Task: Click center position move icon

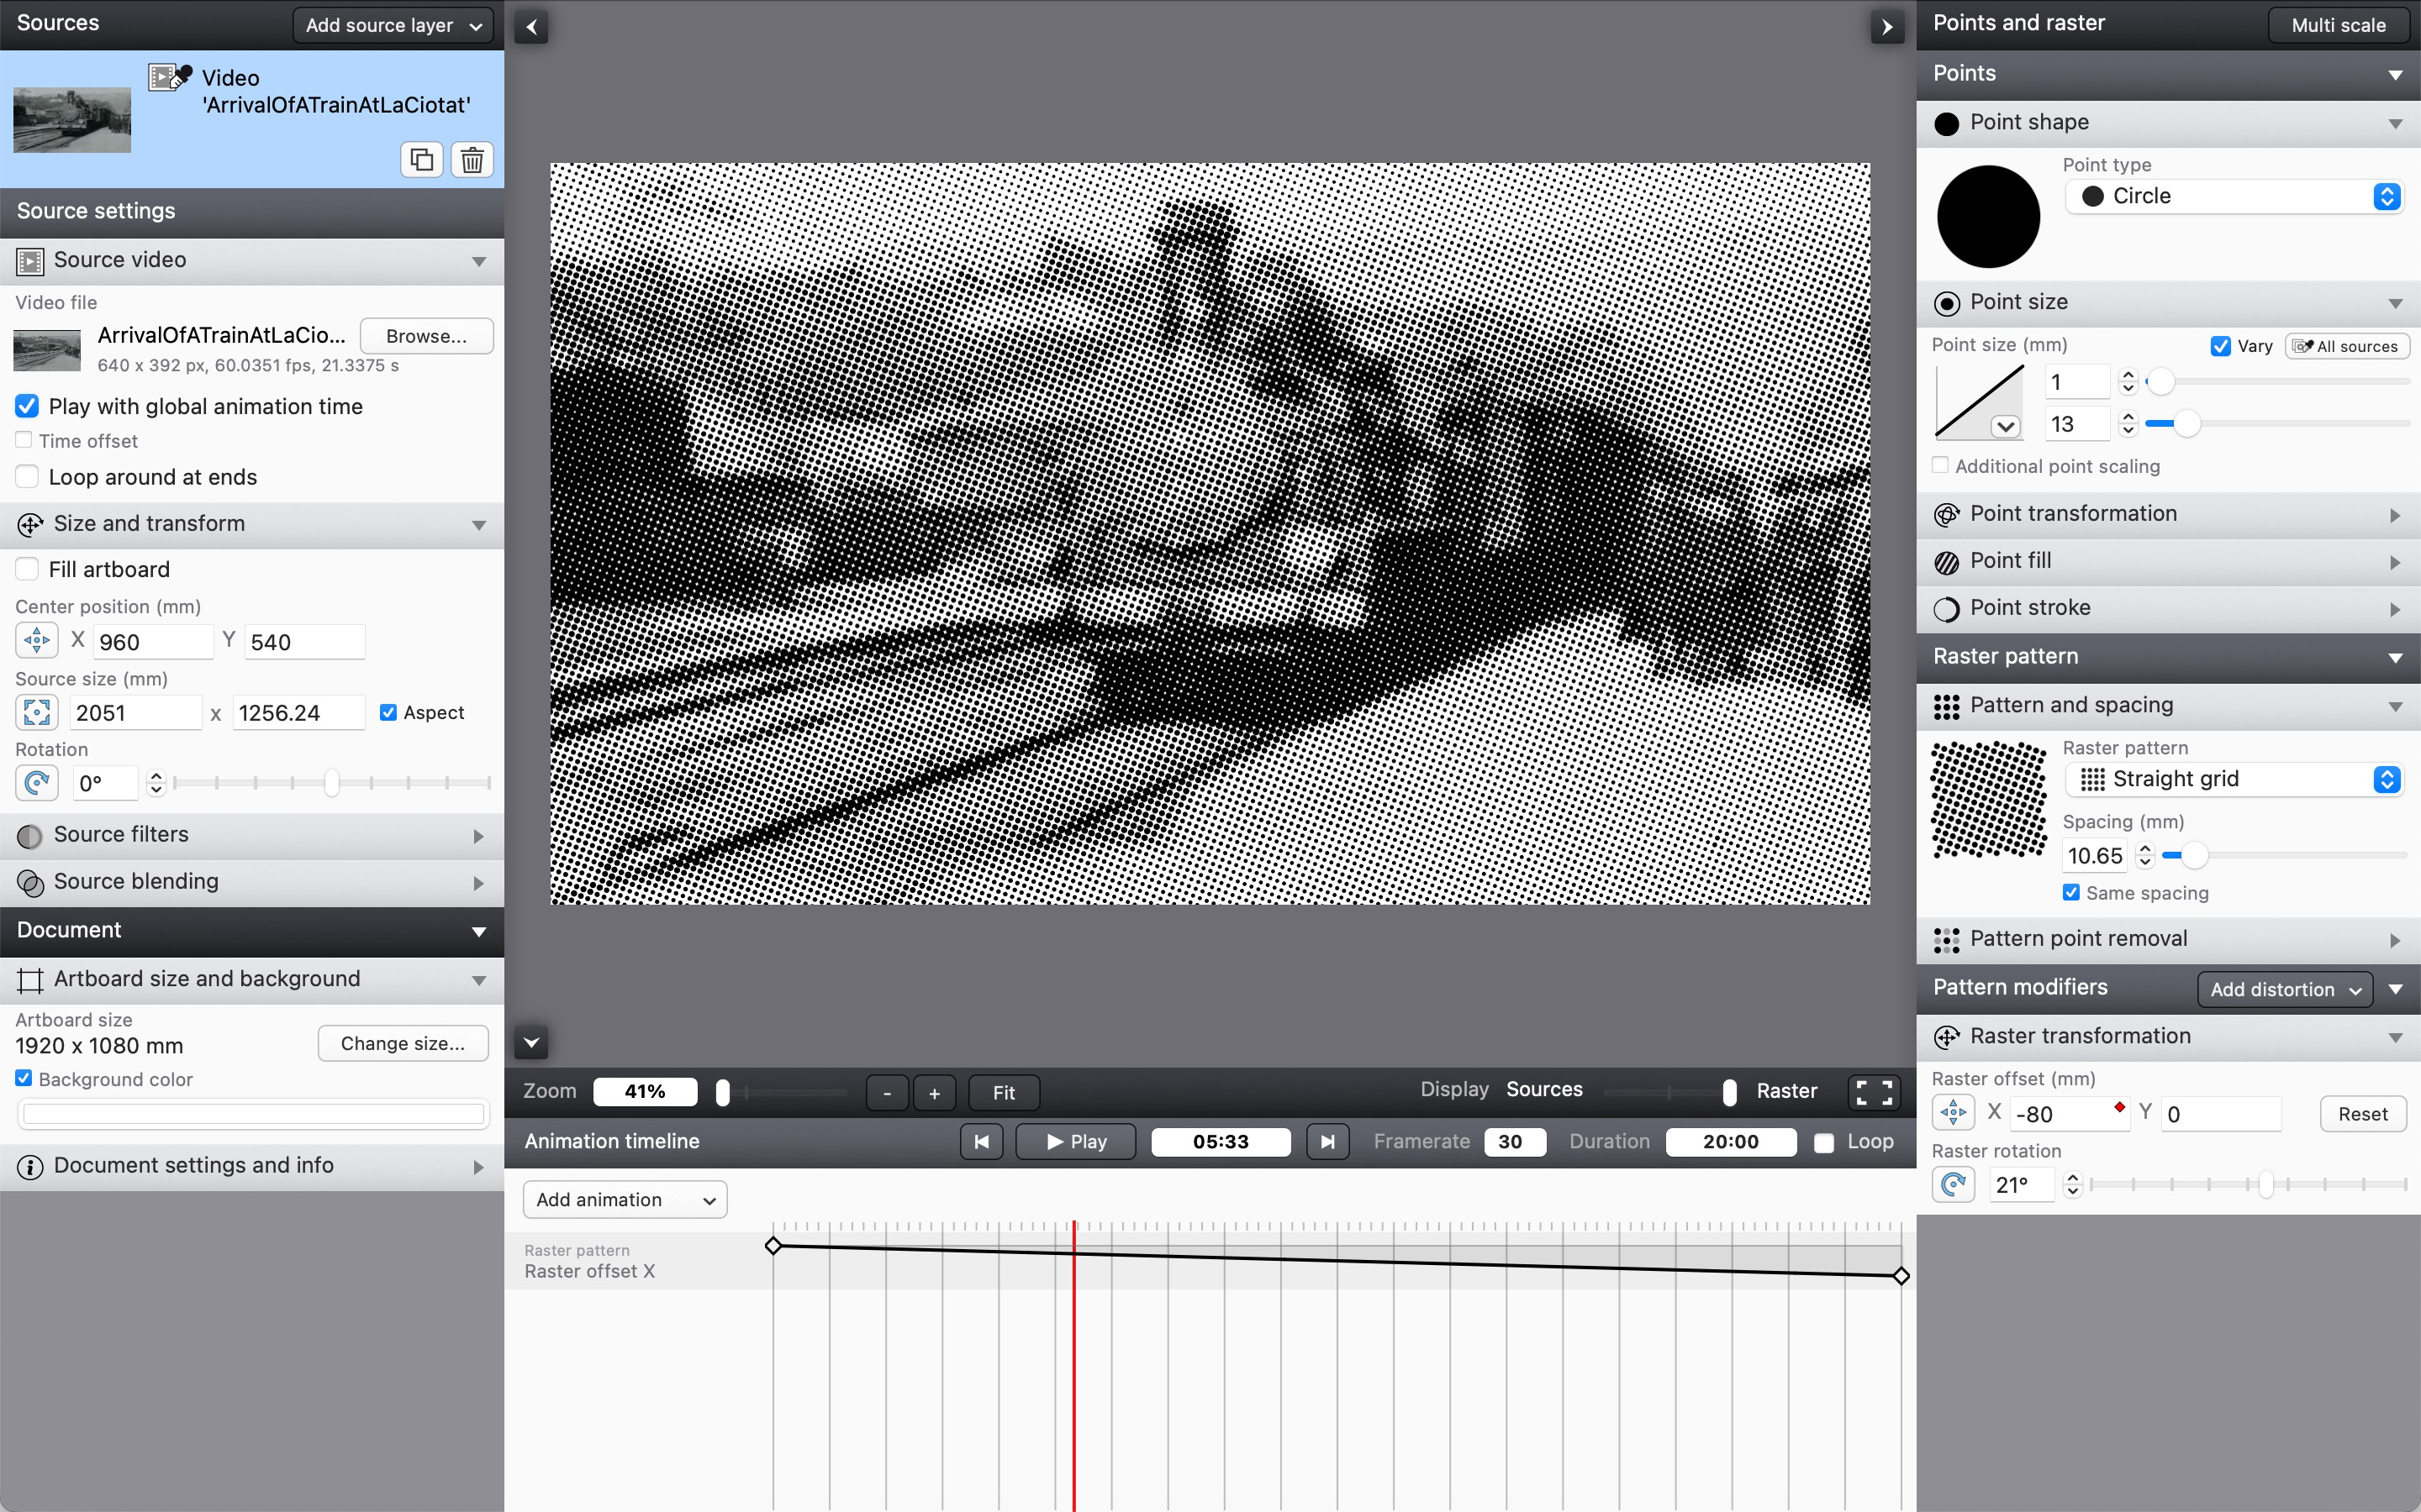Action: 37,640
